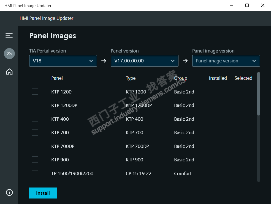Select the TP 1500/1900/2200 panel name

coord(72,173)
